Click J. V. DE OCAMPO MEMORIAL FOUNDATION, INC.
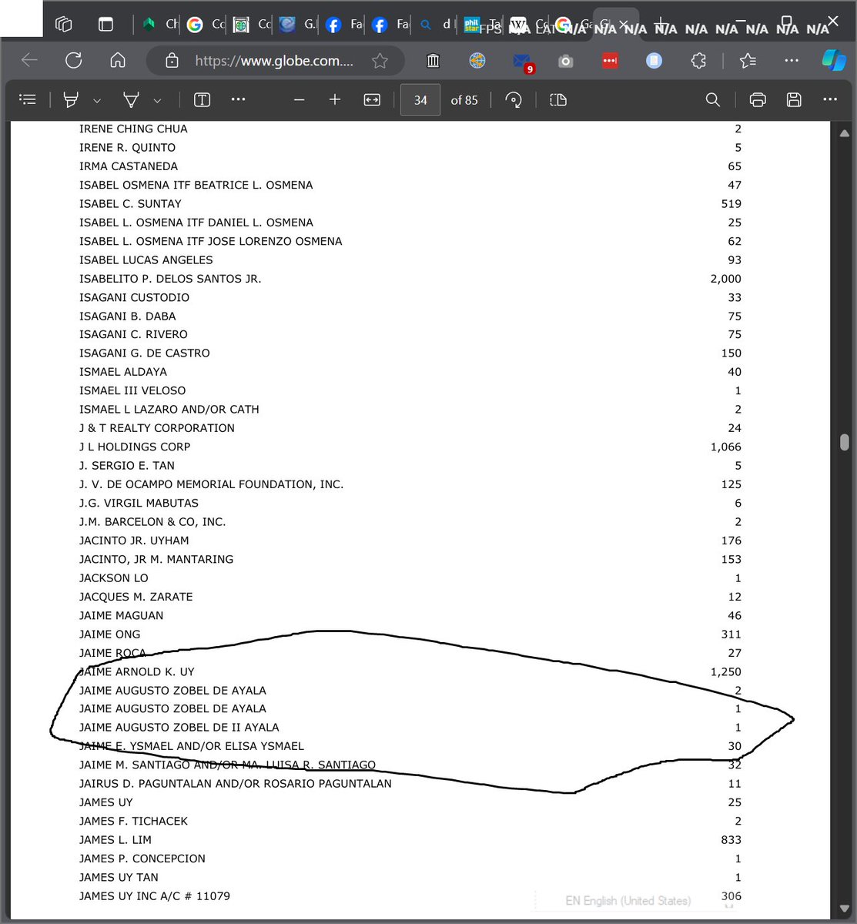The height and width of the screenshot is (924, 857). click(x=212, y=484)
